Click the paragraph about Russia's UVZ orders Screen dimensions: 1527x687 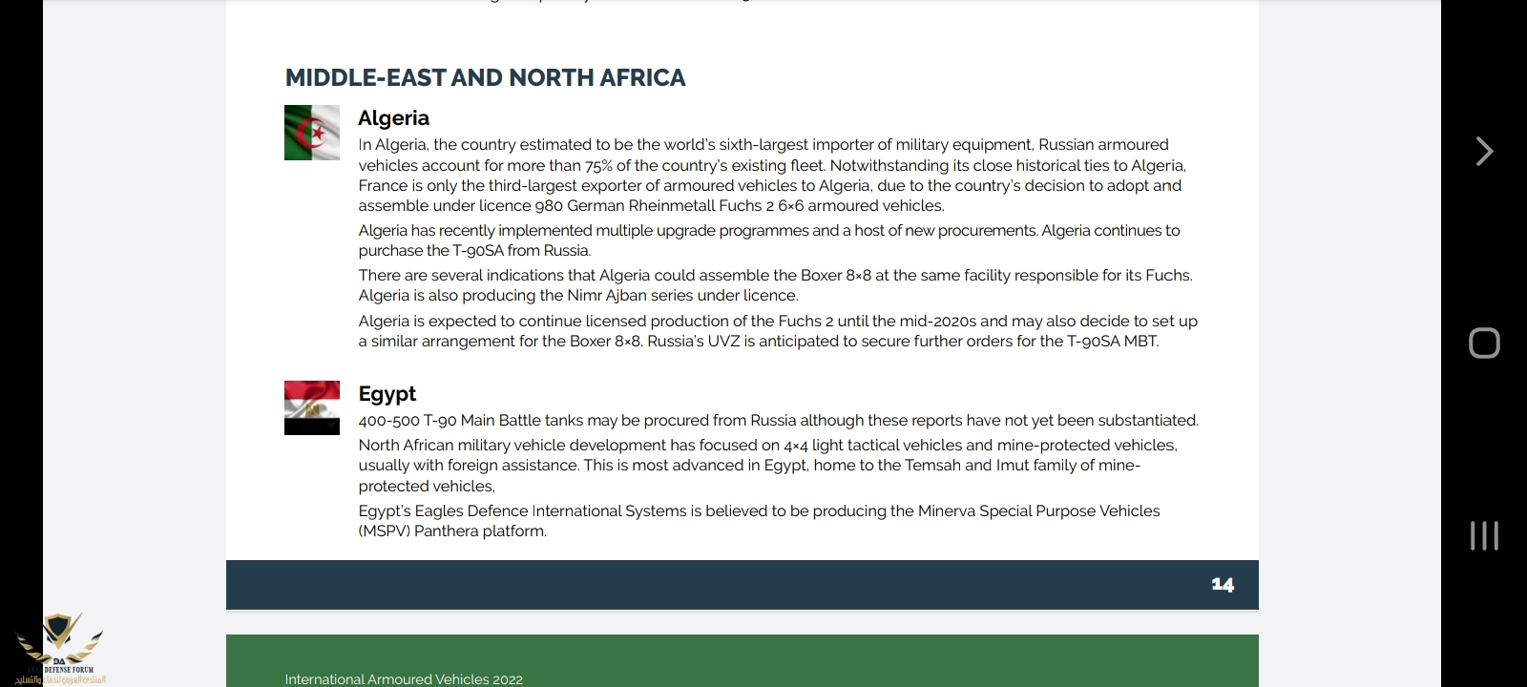[777, 331]
